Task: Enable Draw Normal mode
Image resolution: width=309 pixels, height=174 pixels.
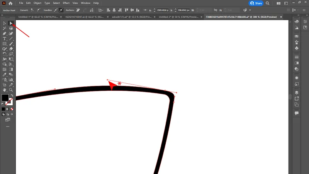Action: (x=3, y=114)
